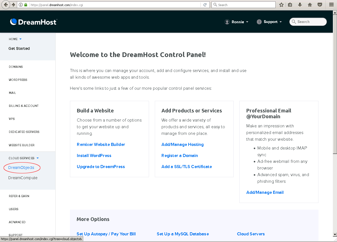Click Add a SSL/TLS Certificate link

click(187, 167)
